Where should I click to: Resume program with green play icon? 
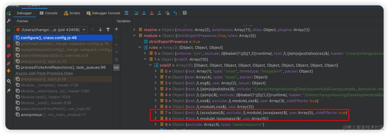pyautogui.click(x=9, y=30)
